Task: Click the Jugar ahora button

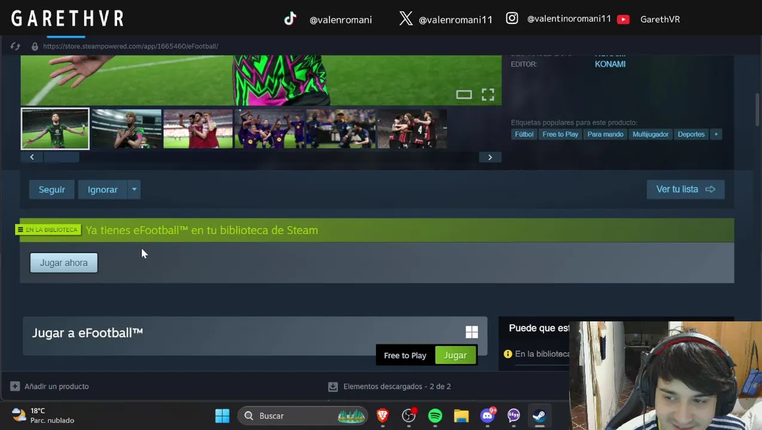Action: 64,263
